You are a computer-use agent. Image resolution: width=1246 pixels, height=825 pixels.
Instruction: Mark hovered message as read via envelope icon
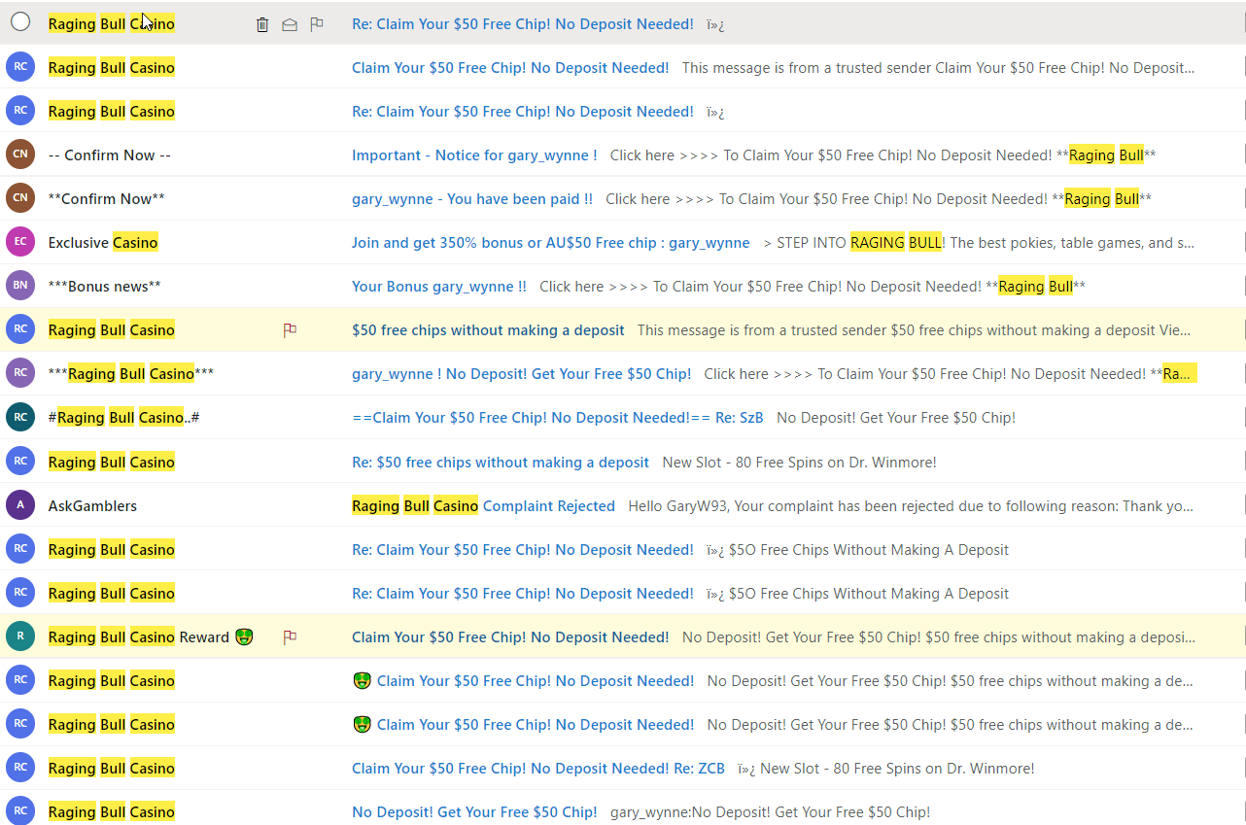click(290, 24)
